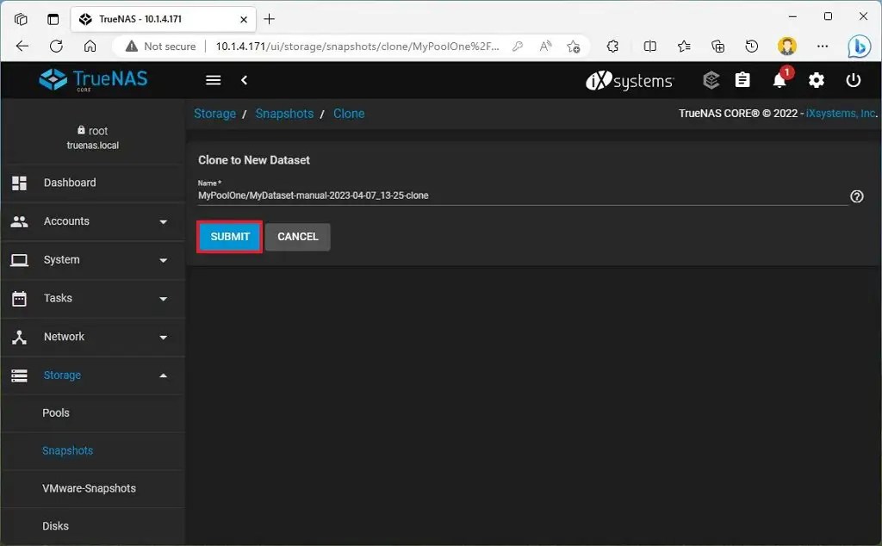Cancel the clone operation
This screenshot has width=882, height=546.
297,236
